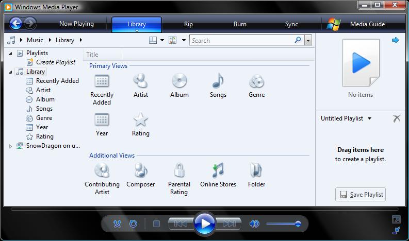Switch to full screen view icon
409x241 pixels.
click(x=396, y=220)
